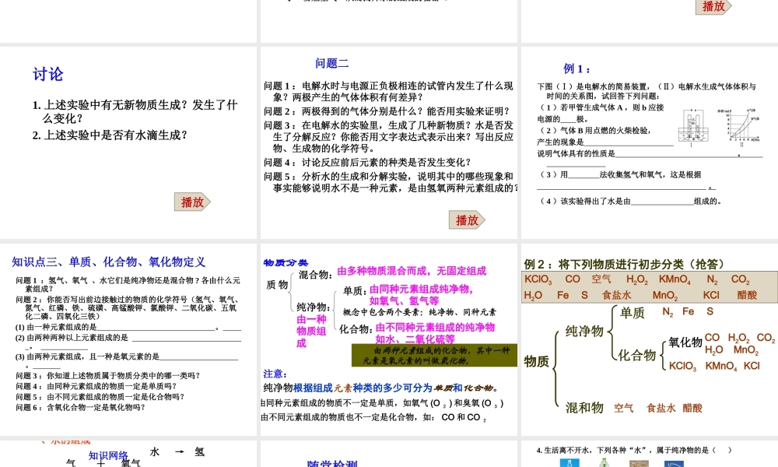This screenshot has width=778, height=467.
Task: Click the blank in （3）用____法收集氢气和氧气
Action: [x=583, y=174]
